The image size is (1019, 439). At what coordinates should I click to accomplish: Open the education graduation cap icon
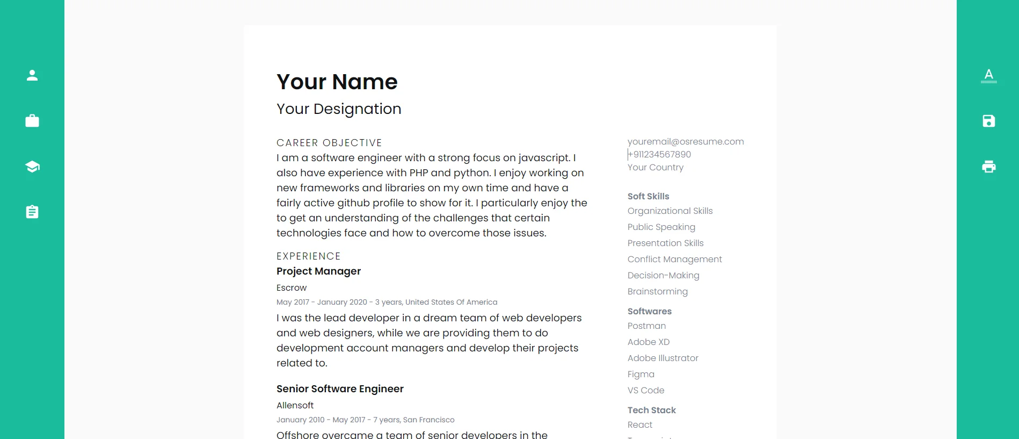[32, 167]
